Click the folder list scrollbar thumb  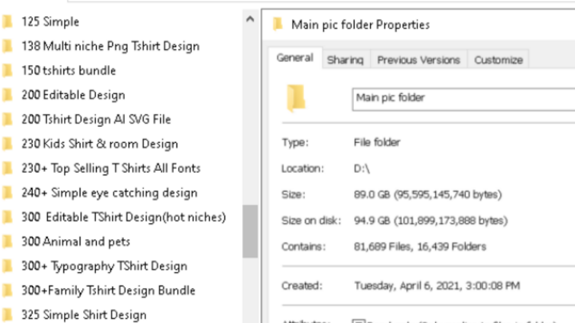[250, 232]
